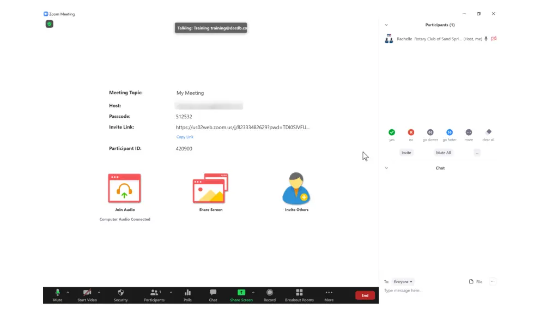Image resolution: width=558 pixels, height=314 pixels.
Task: Open video options caret beside Start Video
Action: click(x=99, y=292)
